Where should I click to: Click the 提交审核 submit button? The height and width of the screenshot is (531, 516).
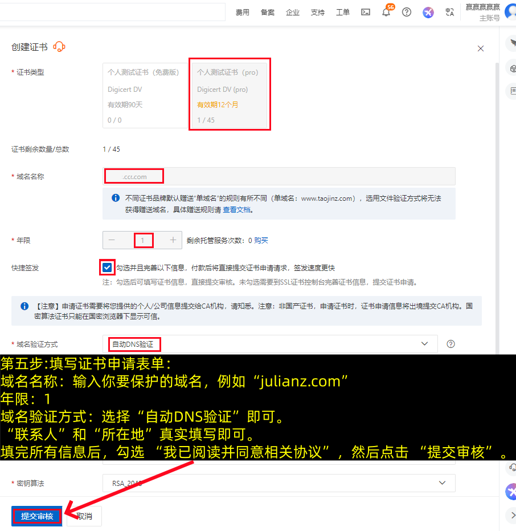coord(36,516)
